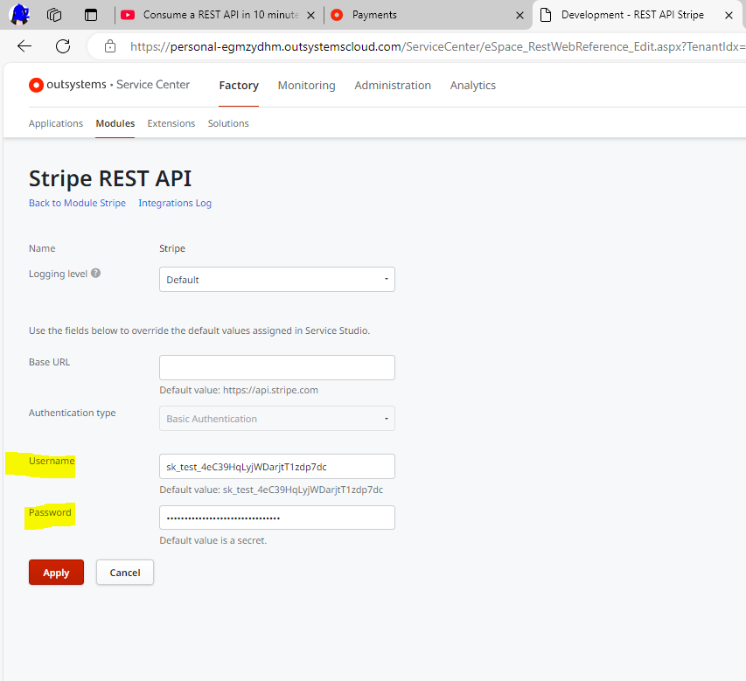The width and height of the screenshot is (746, 681).
Task: Close the Development REST API Stripe tab
Action: coord(729,15)
